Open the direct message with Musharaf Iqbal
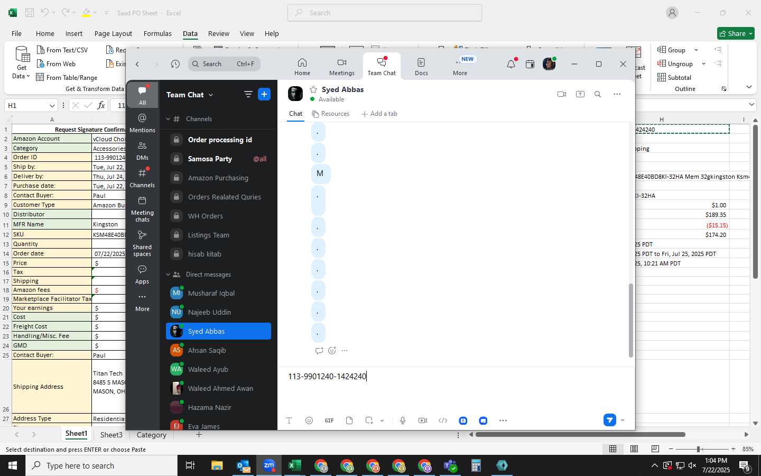This screenshot has height=476, width=761. (218, 293)
